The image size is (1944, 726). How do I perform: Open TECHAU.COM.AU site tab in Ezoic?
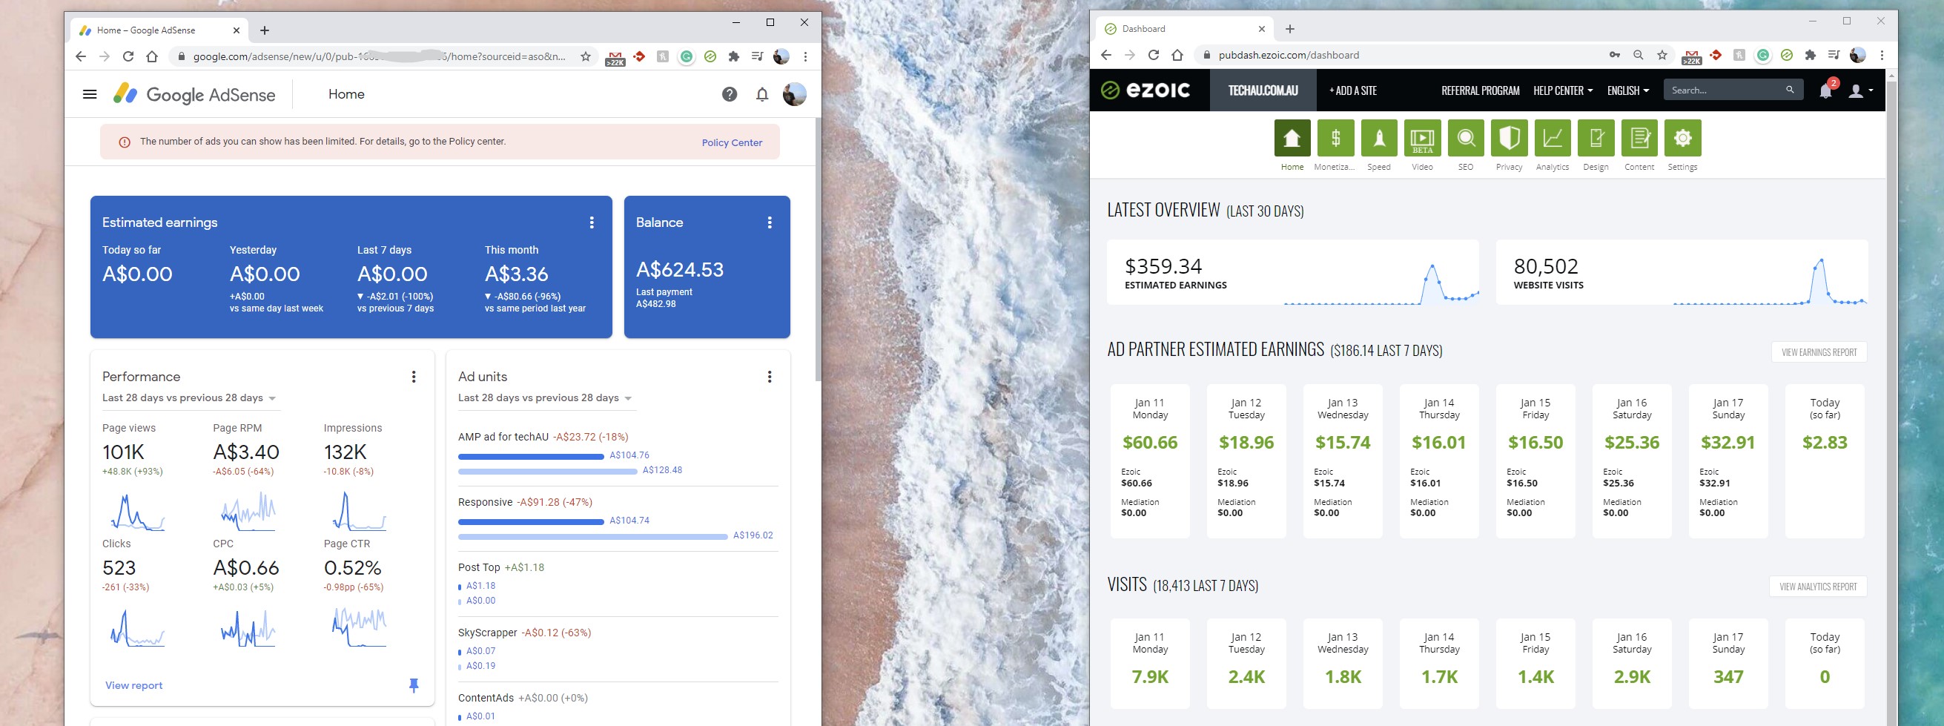pos(1263,90)
